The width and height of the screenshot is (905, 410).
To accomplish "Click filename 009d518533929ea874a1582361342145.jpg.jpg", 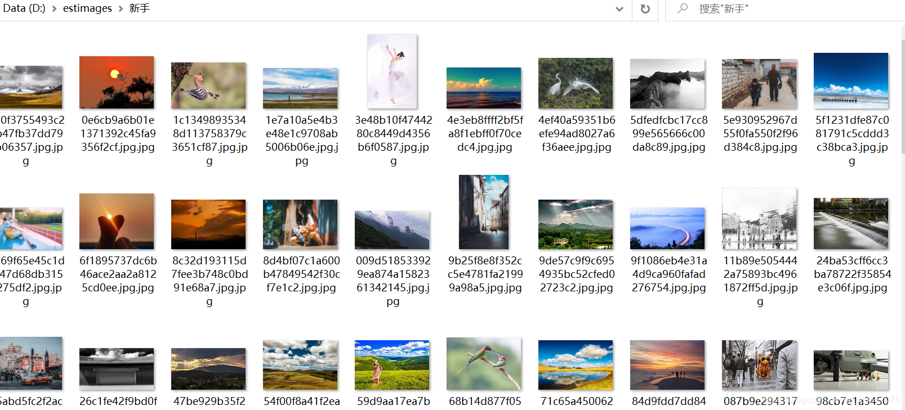I will click(393, 281).
